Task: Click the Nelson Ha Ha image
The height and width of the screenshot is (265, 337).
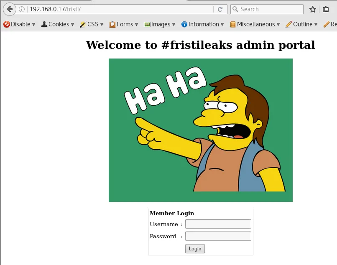Action: coord(201,130)
